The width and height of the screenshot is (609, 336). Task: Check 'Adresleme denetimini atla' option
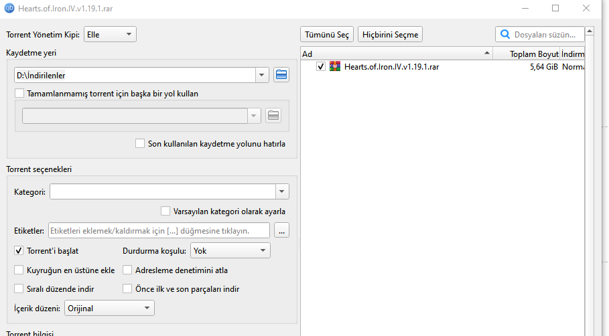coord(127,270)
